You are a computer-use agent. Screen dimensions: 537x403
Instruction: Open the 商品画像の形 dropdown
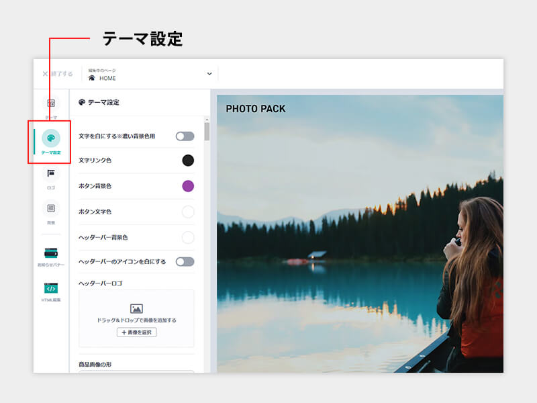pos(136,370)
